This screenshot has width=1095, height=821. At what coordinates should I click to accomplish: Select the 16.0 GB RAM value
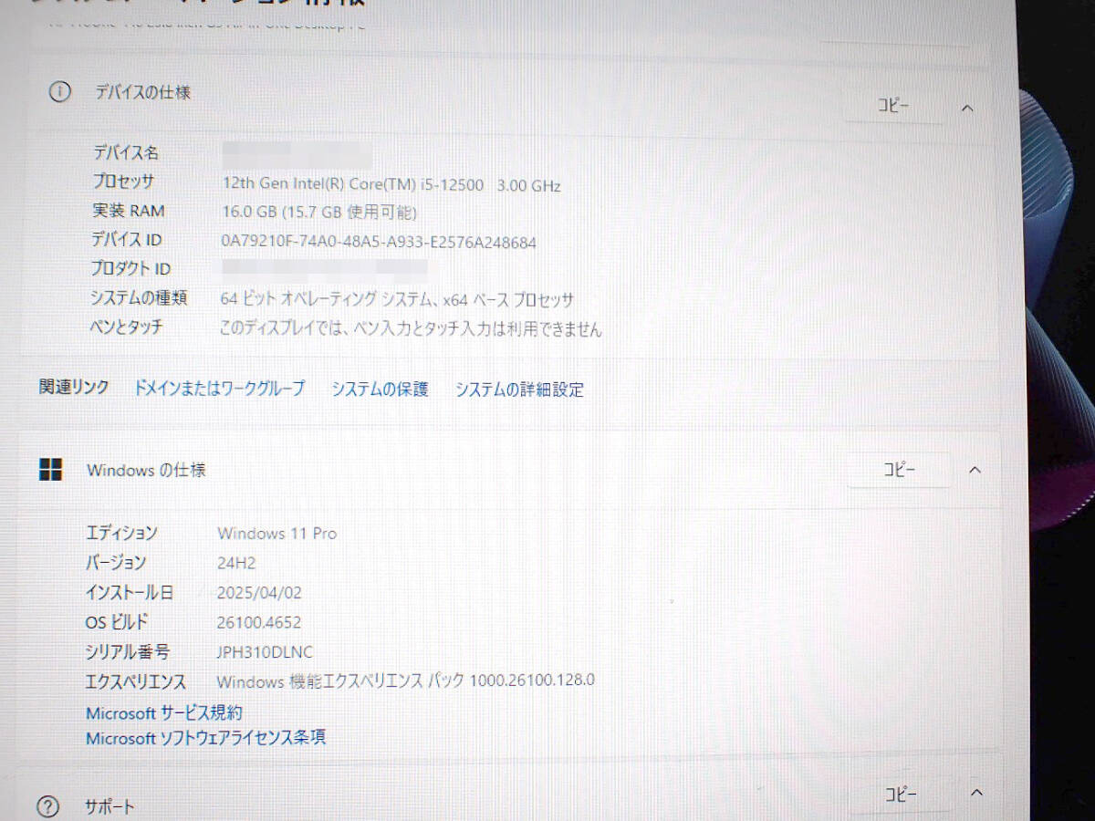pos(318,213)
